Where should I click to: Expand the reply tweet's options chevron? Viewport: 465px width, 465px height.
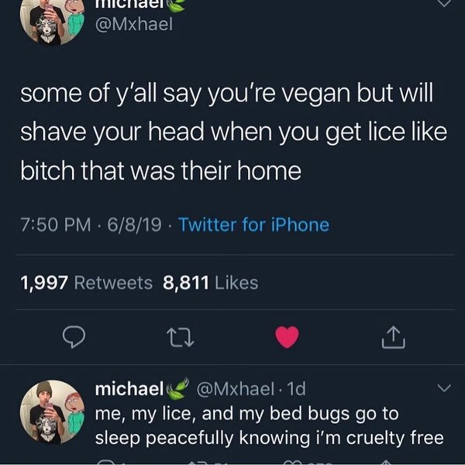click(x=444, y=388)
